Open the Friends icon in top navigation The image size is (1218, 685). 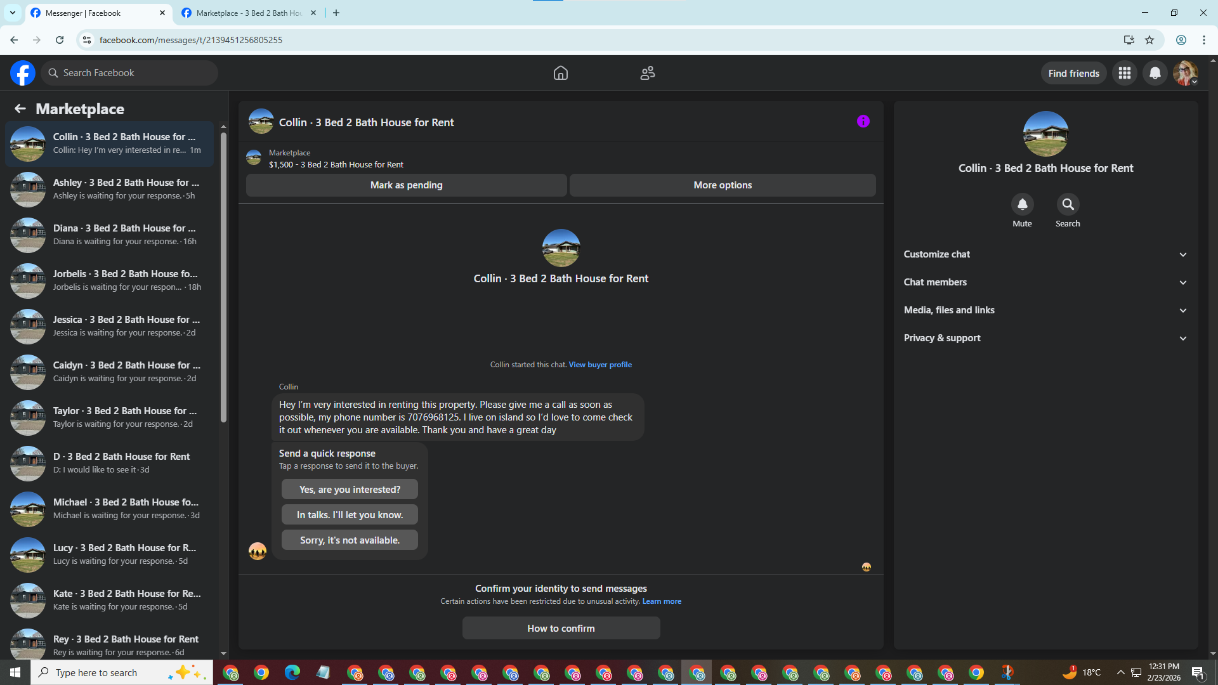[x=647, y=73]
